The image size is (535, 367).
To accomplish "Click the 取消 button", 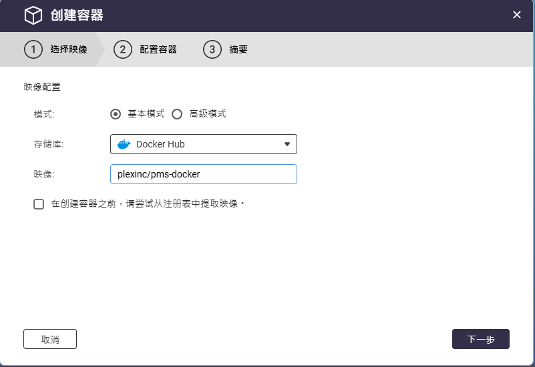I will click(50, 339).
